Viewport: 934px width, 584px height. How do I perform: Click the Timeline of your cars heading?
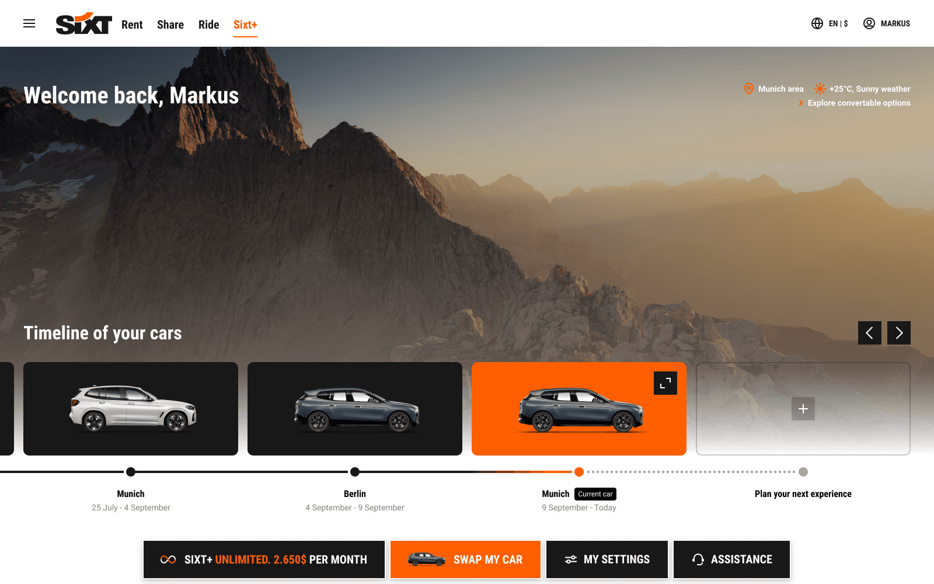pyautogui.click(x=103, y=333)
